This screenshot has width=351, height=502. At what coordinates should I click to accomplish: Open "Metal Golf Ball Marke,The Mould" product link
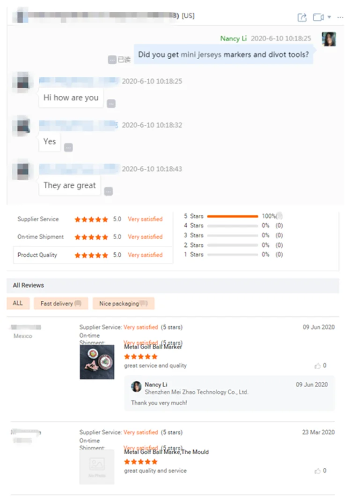point(167,452)
